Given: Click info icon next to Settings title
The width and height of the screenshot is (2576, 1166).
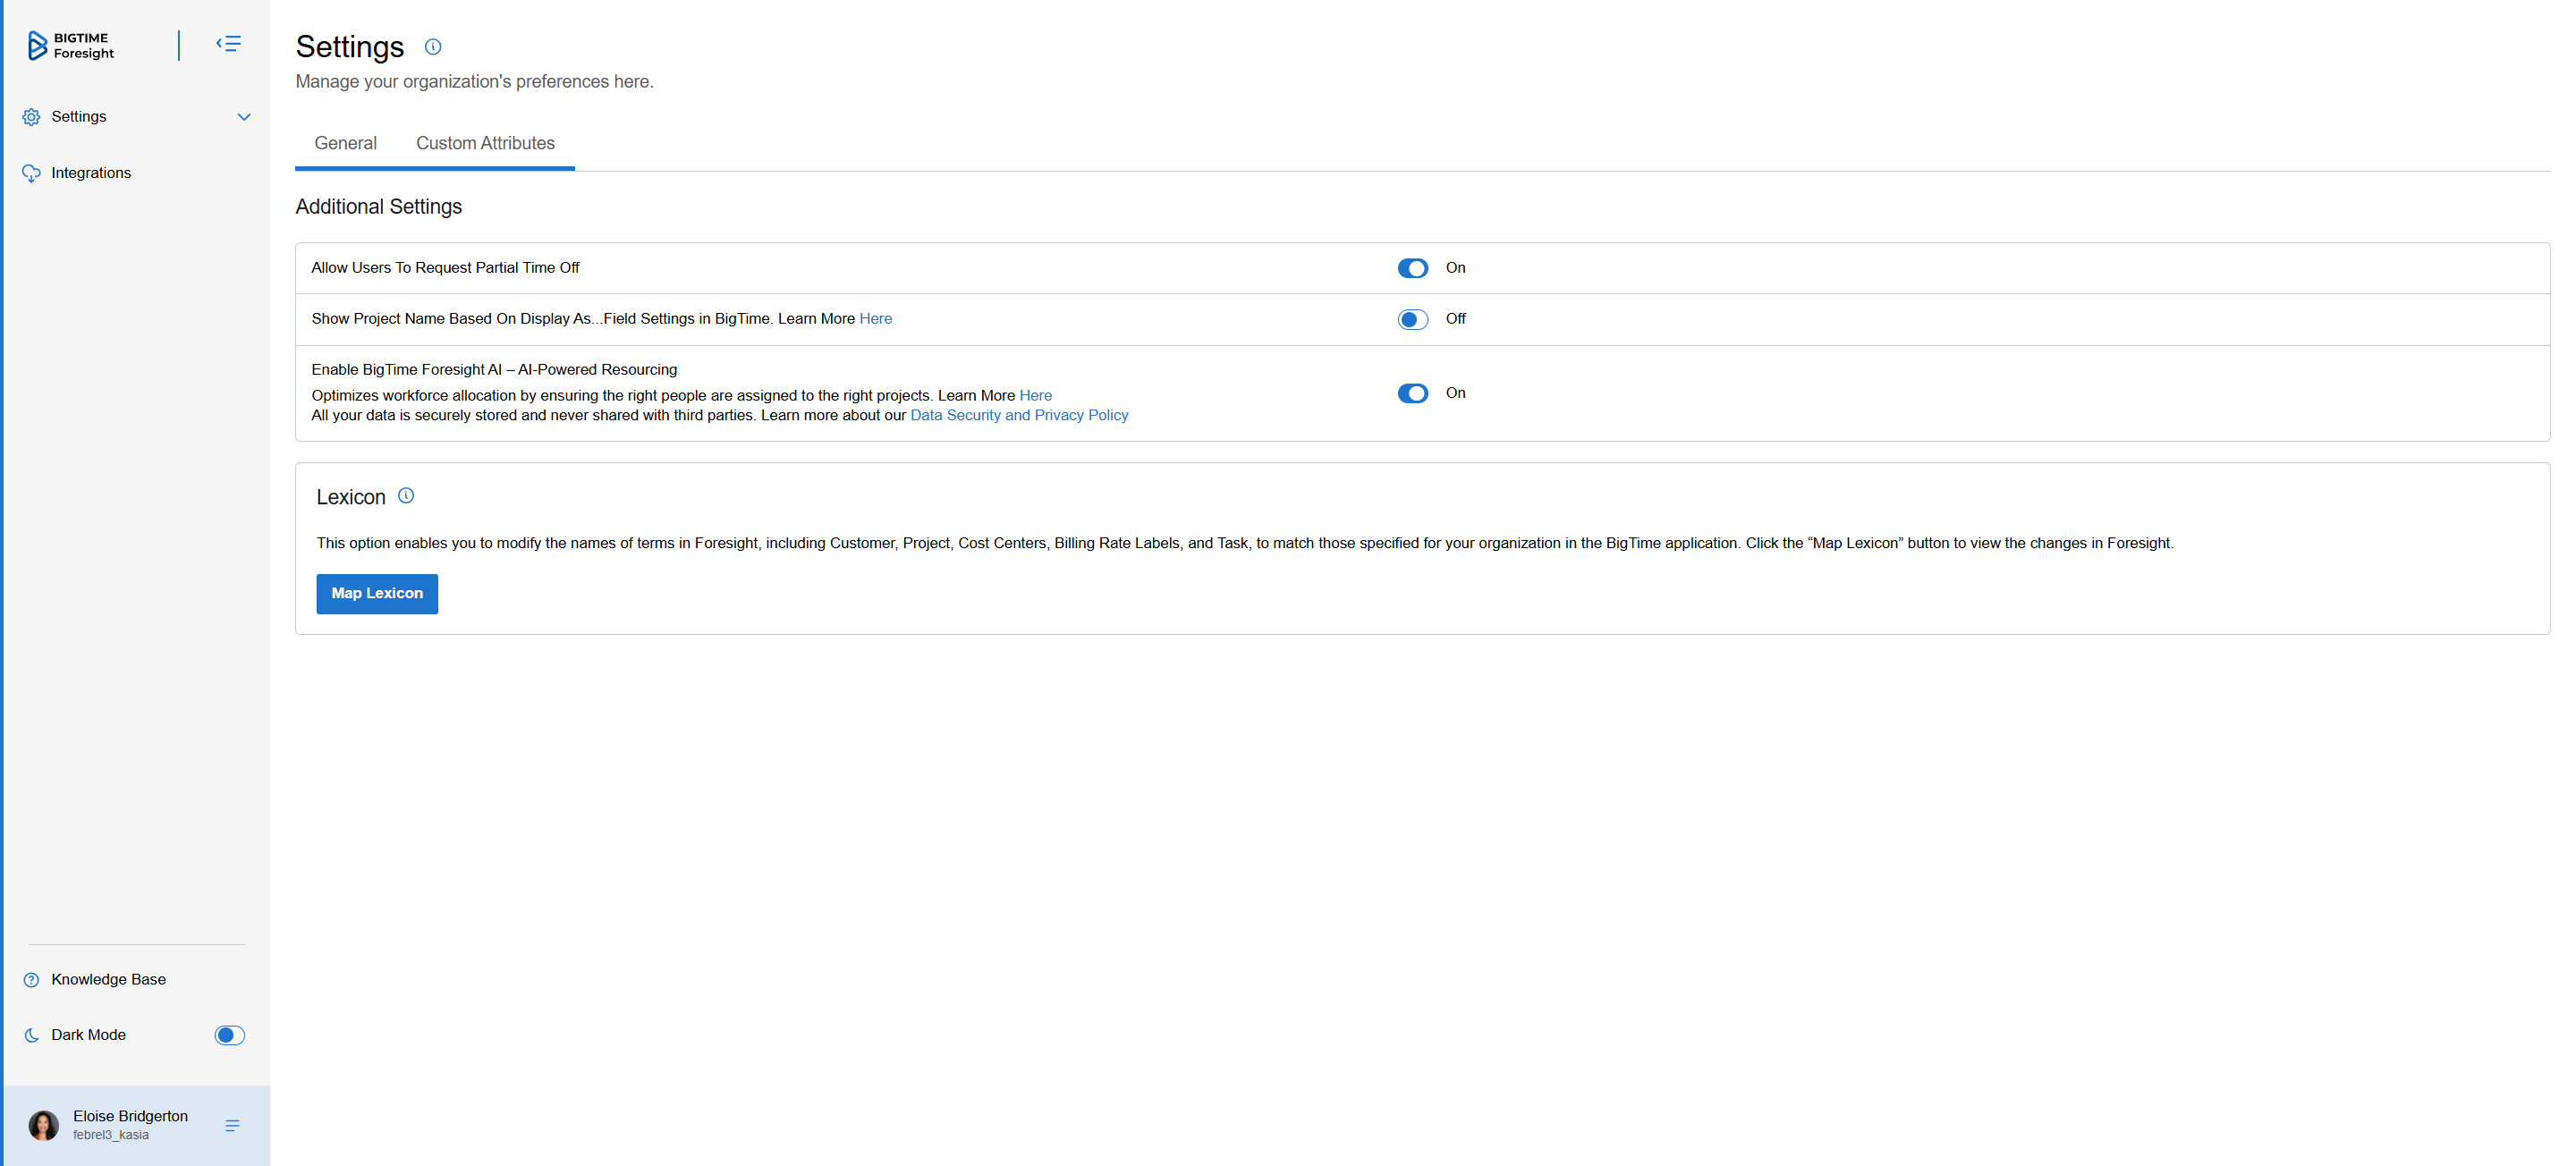Looking at the screenshot, I should 432,47.
